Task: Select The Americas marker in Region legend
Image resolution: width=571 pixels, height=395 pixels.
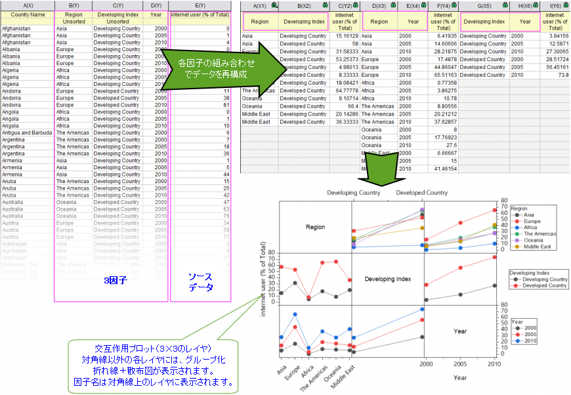Action: (517, 234)
